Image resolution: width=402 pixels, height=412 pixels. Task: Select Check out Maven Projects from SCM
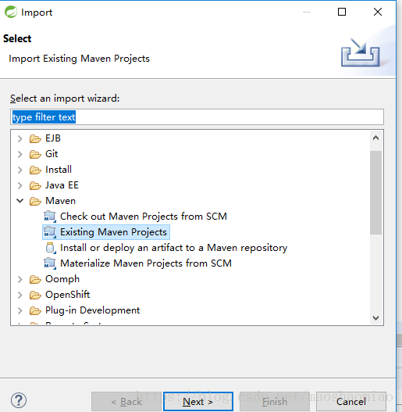(144, 217)
